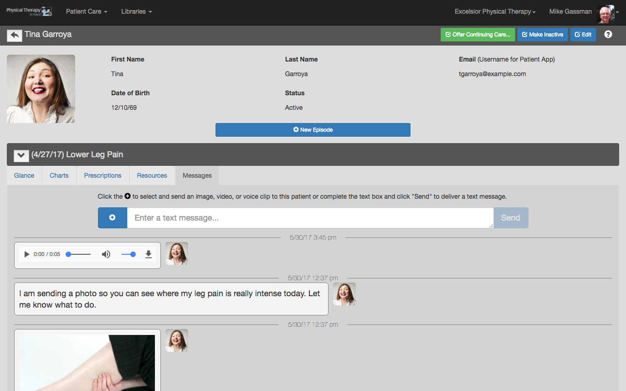Open the help question mark icon
Image resolution: width=626 pixels, height=391 pixels.
tap(608, 34)
